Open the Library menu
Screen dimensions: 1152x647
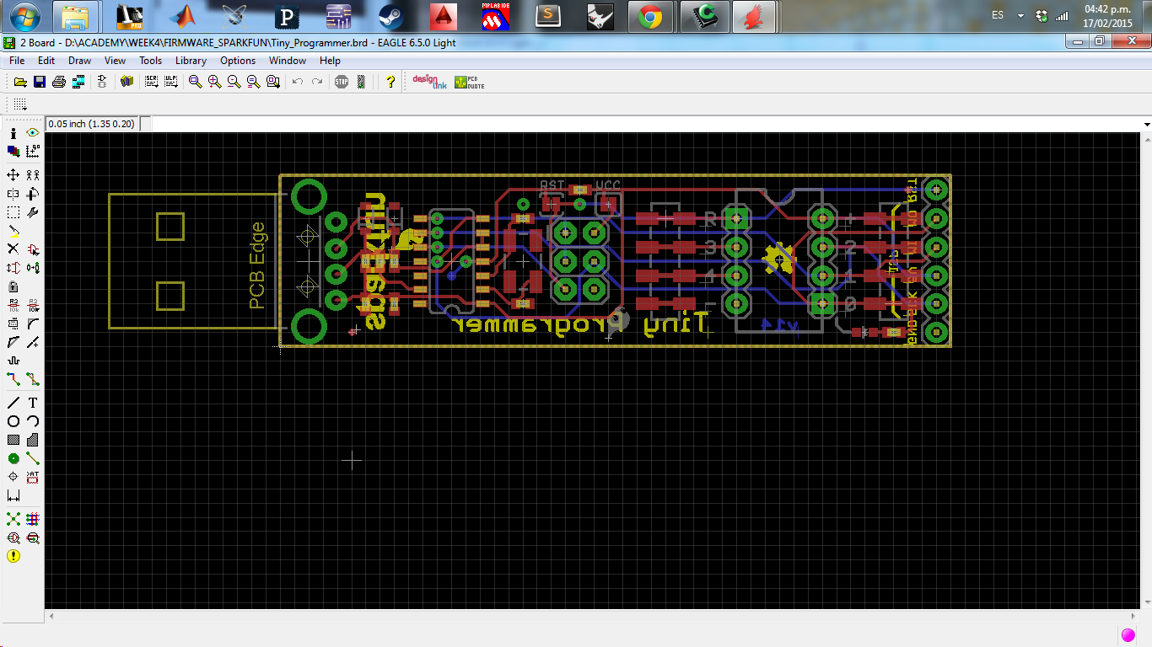191,61
